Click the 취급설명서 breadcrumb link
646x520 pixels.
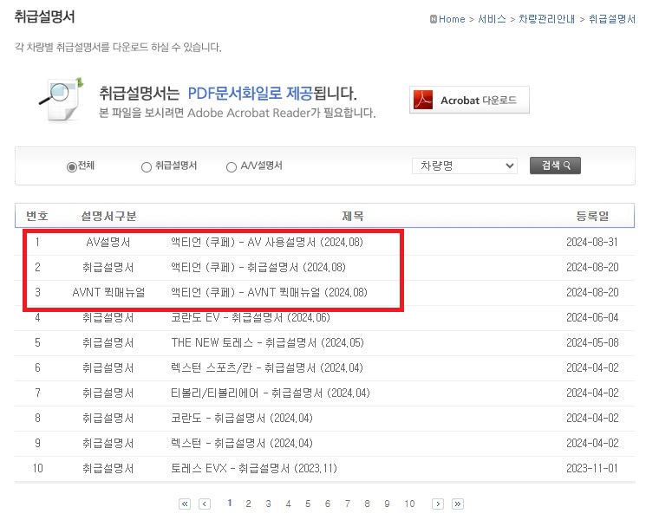612,19
